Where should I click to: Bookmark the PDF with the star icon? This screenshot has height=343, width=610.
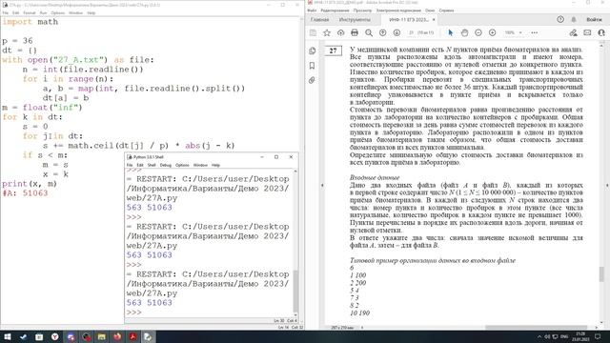(x=327, y=33)
